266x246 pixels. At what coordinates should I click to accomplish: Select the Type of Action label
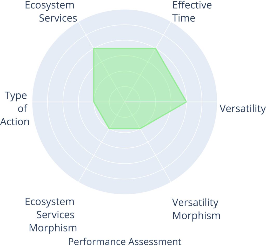click(16, 109)
